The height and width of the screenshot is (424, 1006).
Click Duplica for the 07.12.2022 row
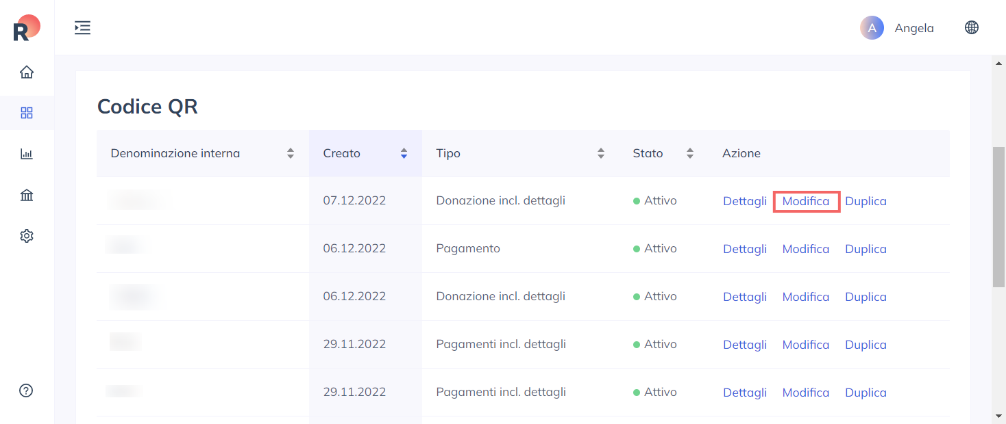tap(866, 201)
